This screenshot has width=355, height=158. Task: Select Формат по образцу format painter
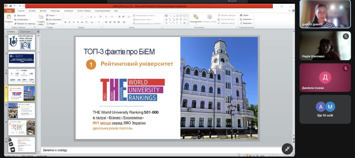click(24, 23)
